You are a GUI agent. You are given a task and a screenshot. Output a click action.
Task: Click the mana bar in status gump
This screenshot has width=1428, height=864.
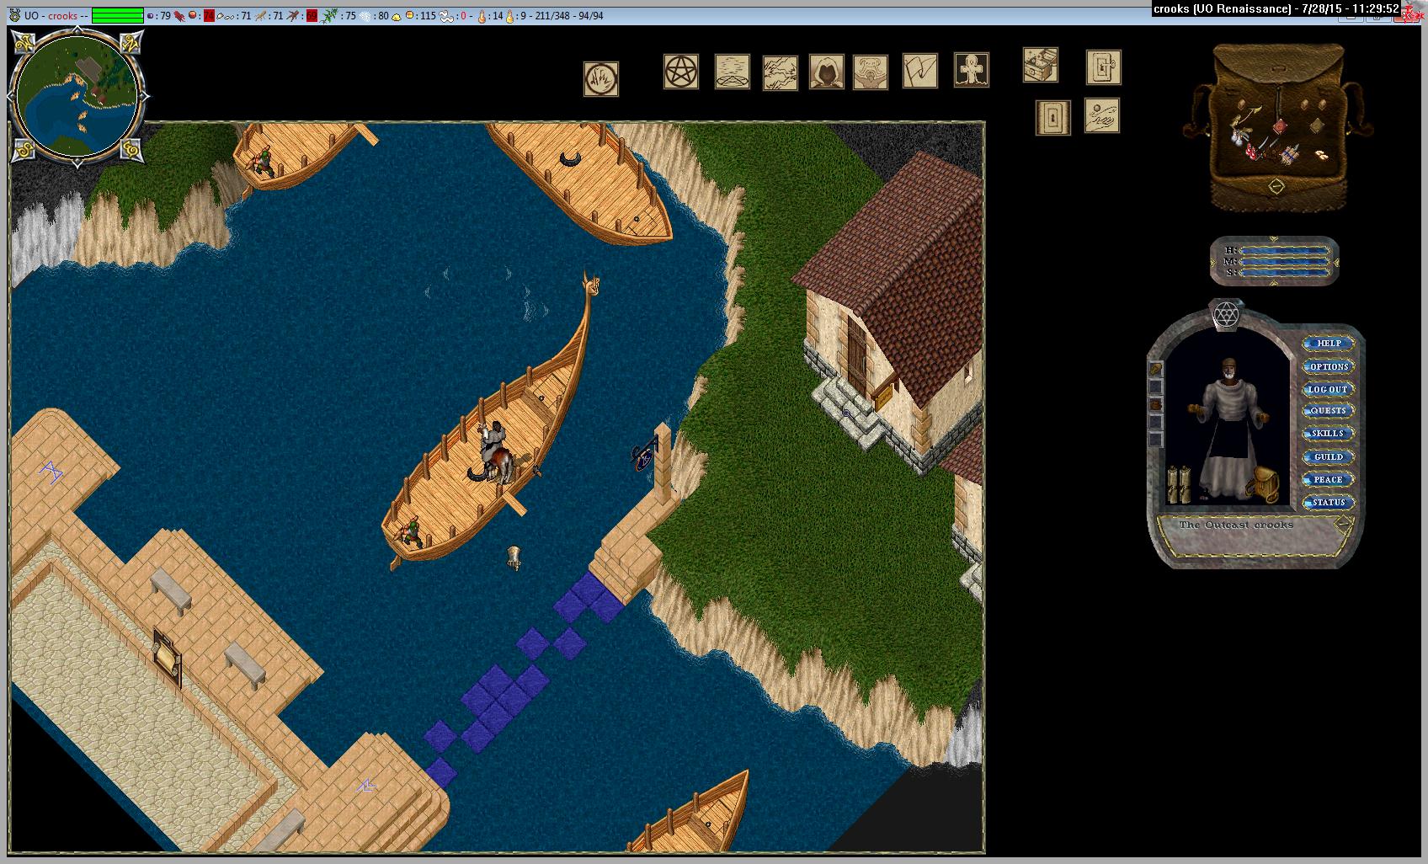tap(1285, 262)
